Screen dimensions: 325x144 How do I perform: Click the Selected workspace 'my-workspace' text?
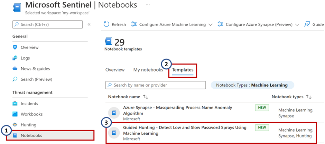57,13
